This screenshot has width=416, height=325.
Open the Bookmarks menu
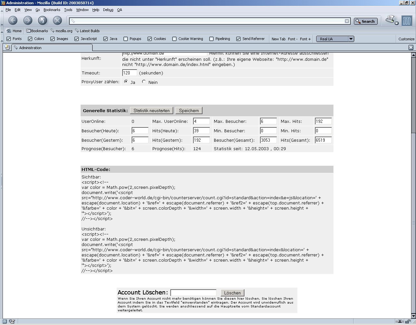click(x=52, y=10)
